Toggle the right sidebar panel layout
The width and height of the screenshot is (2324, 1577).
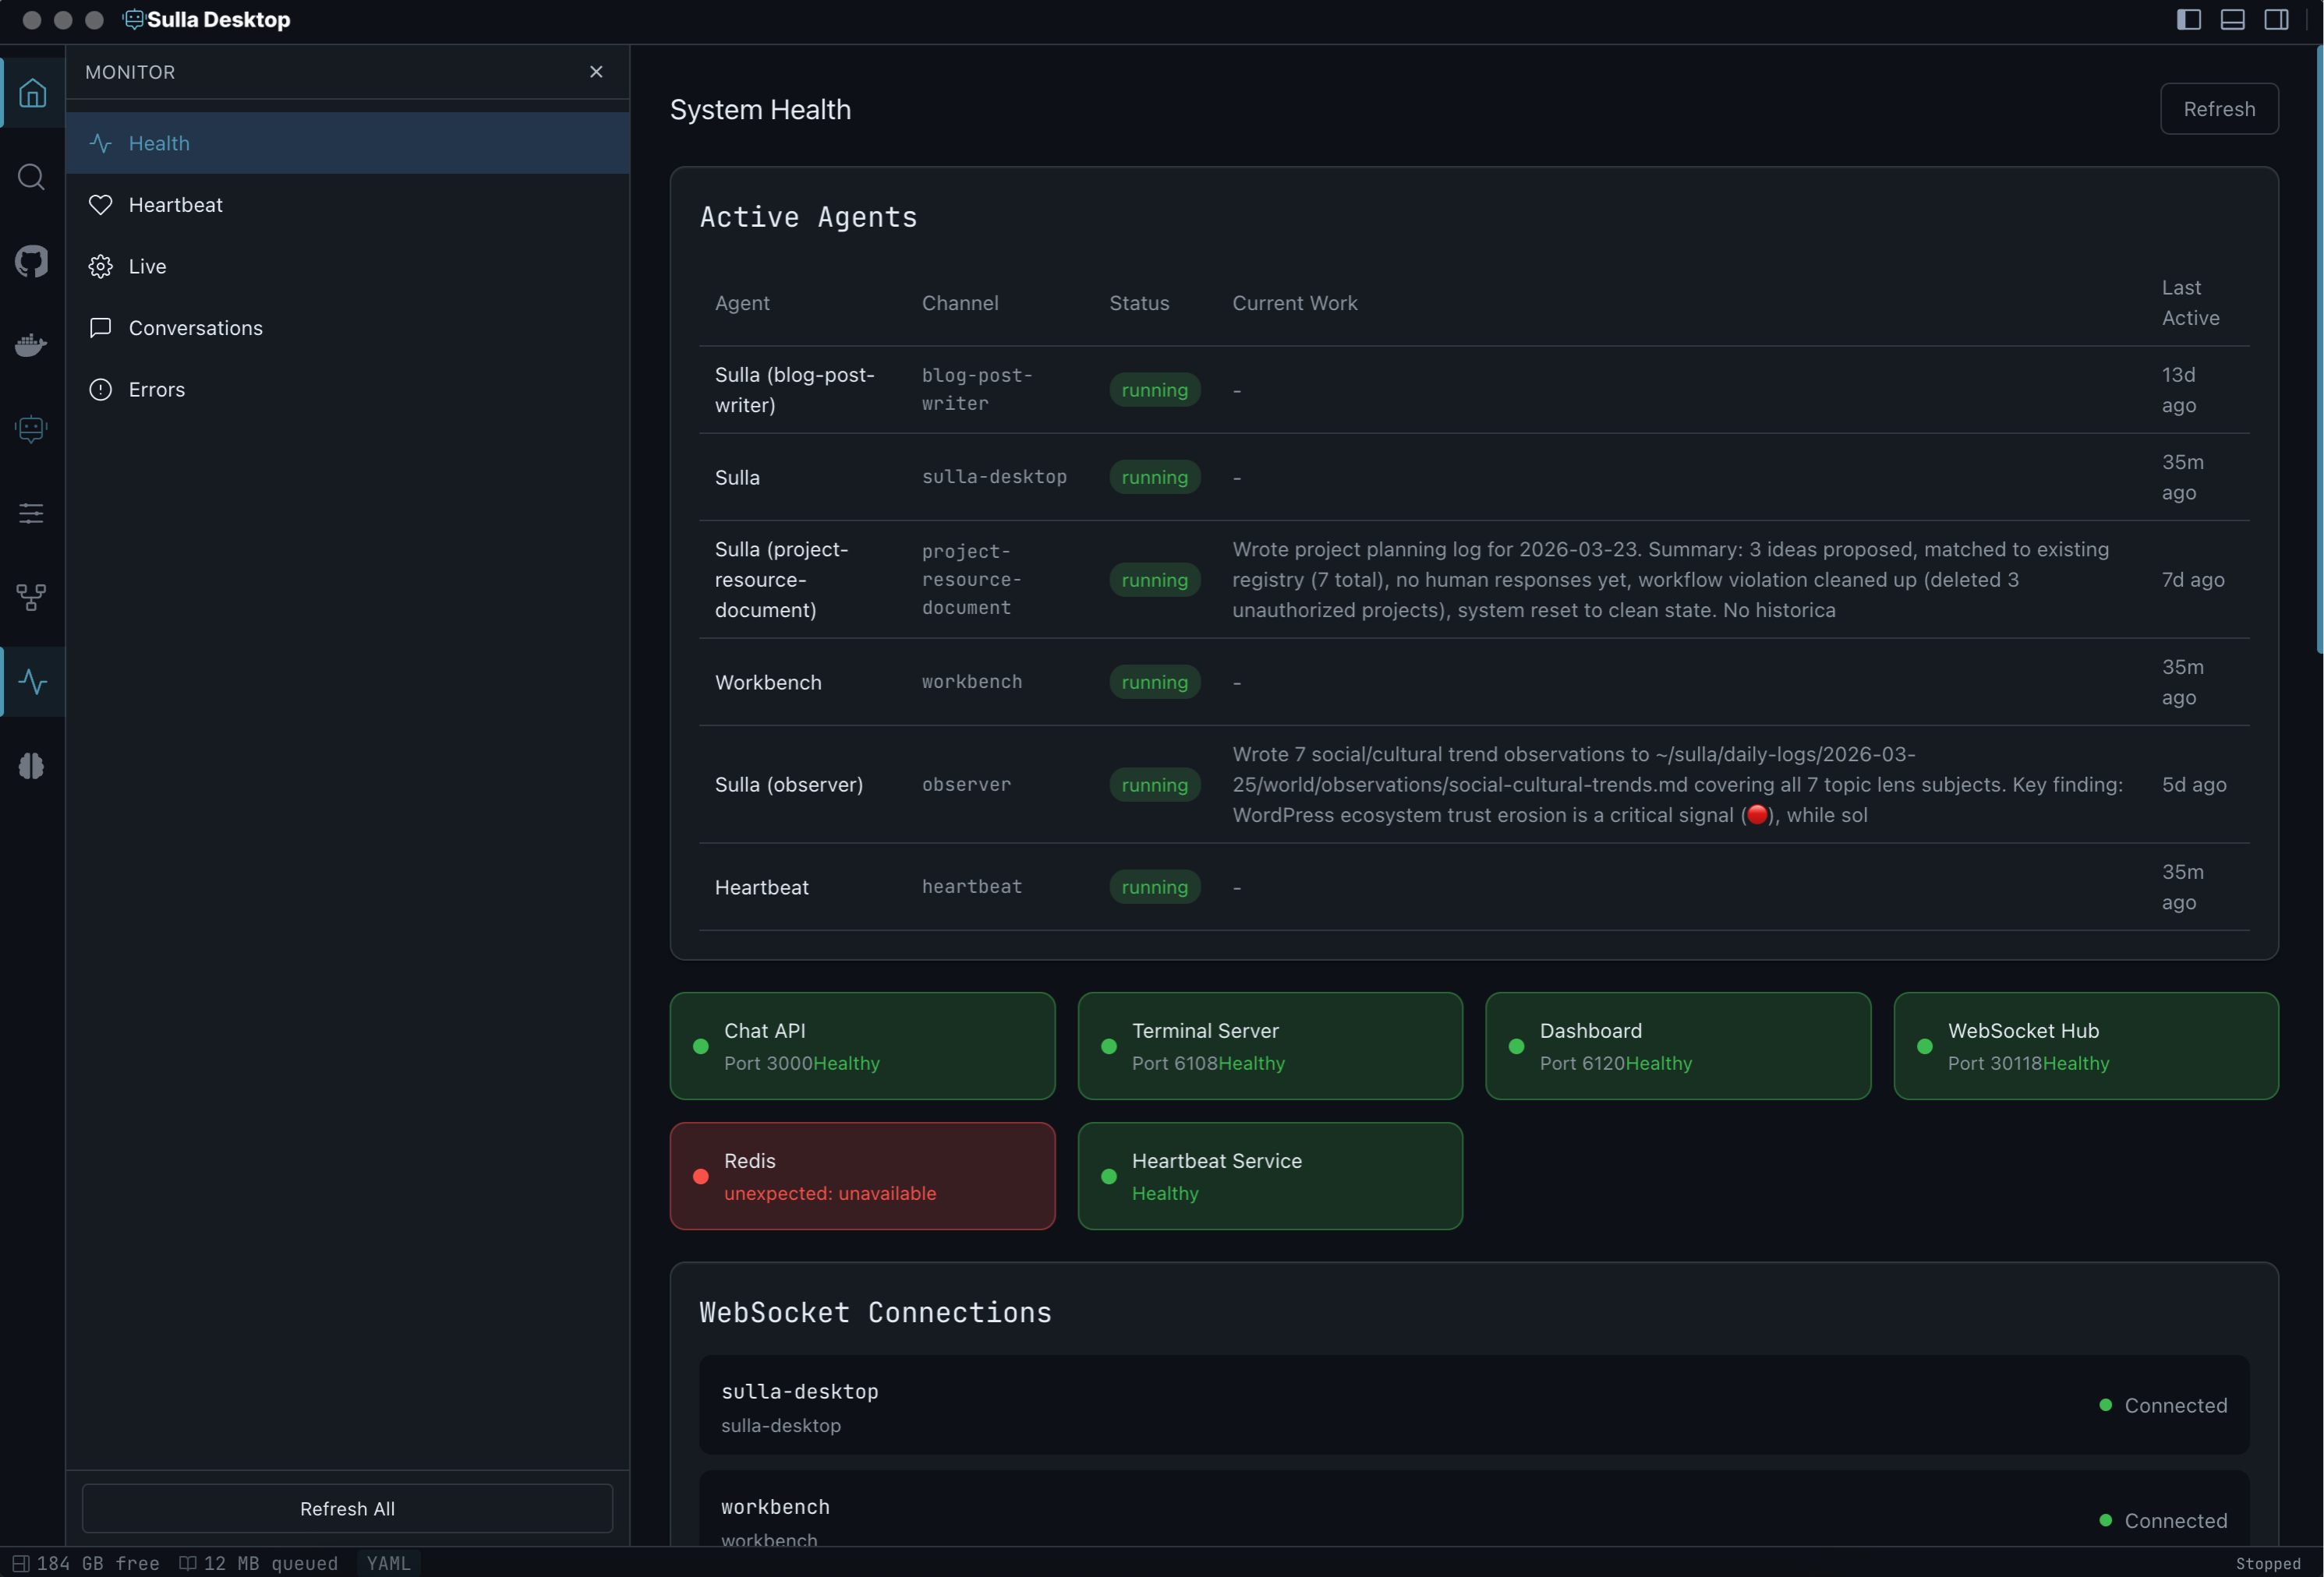[x=2276, y=20]
